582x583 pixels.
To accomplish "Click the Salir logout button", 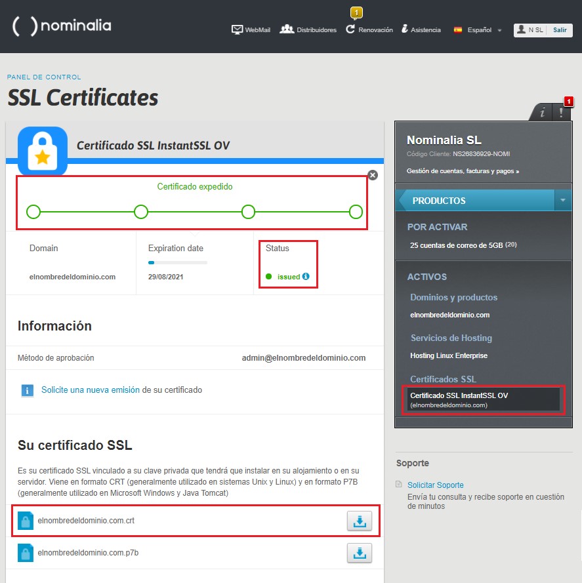I will pyautogui.click(x=561, y=30).
